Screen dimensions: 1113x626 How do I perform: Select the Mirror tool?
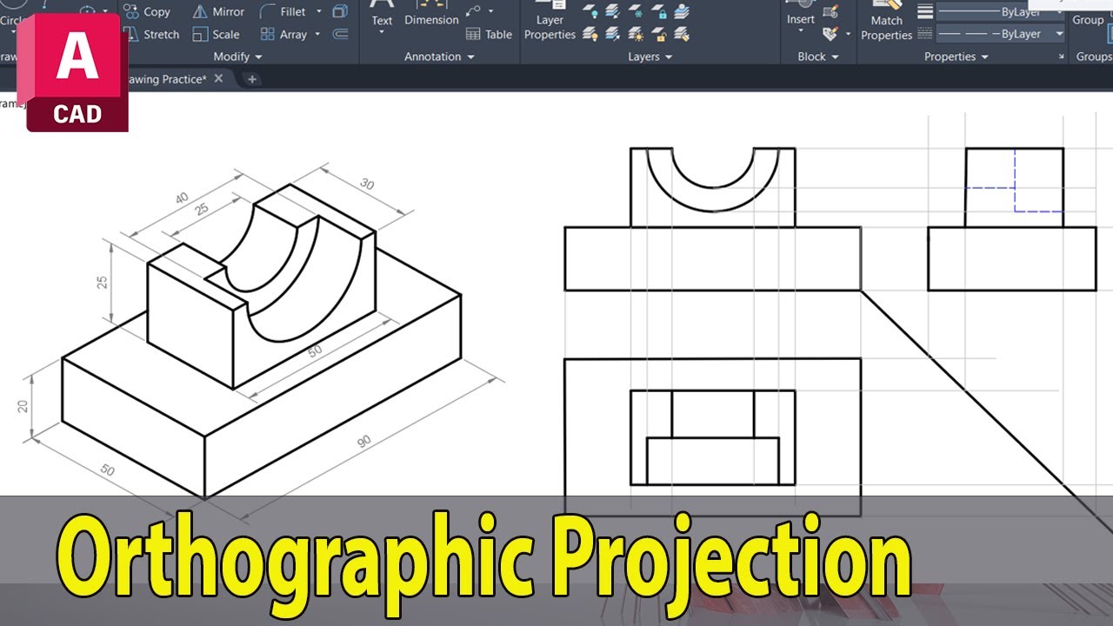click(218, 12)
